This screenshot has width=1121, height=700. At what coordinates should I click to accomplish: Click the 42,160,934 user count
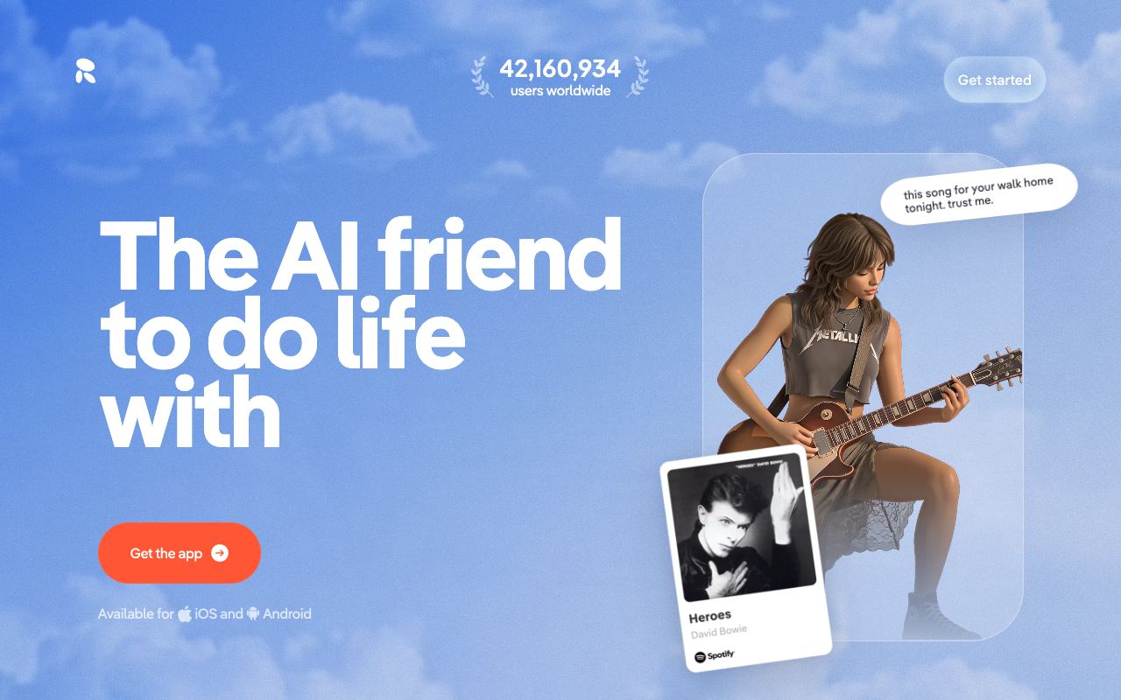click(560, 68)
